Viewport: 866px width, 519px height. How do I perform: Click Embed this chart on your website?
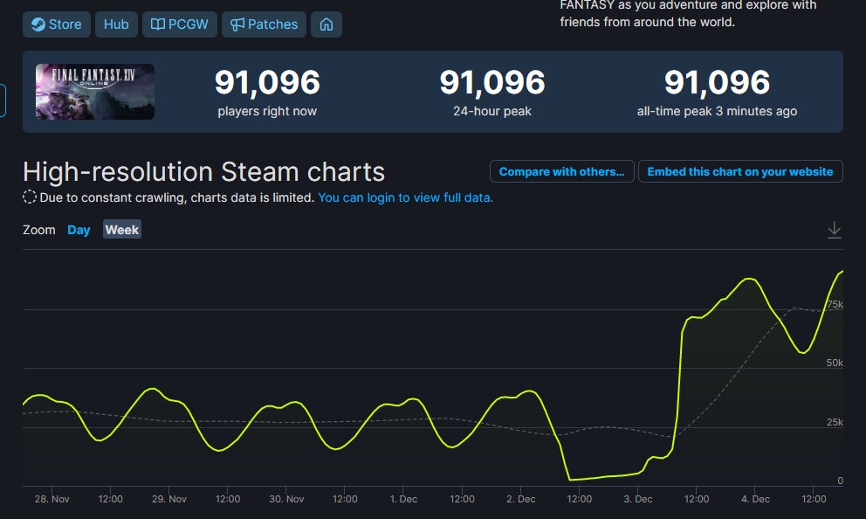pyautogui.click(x=740, y=171)
